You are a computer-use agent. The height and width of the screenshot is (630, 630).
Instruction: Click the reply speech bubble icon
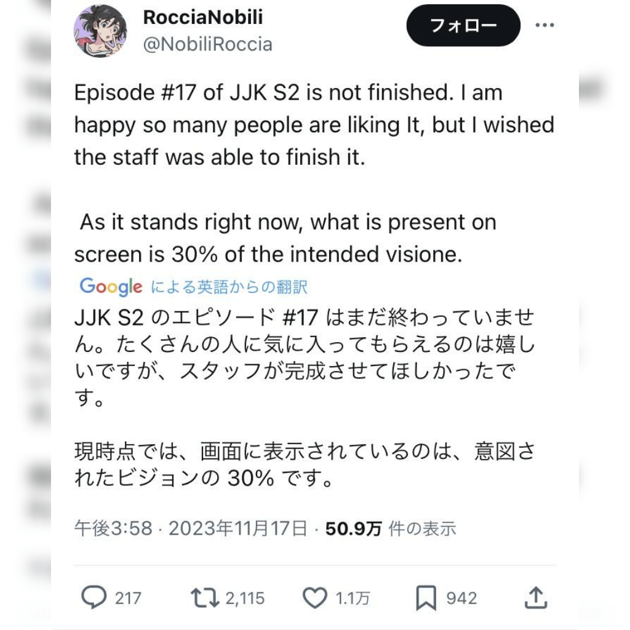tap(94, 597)
